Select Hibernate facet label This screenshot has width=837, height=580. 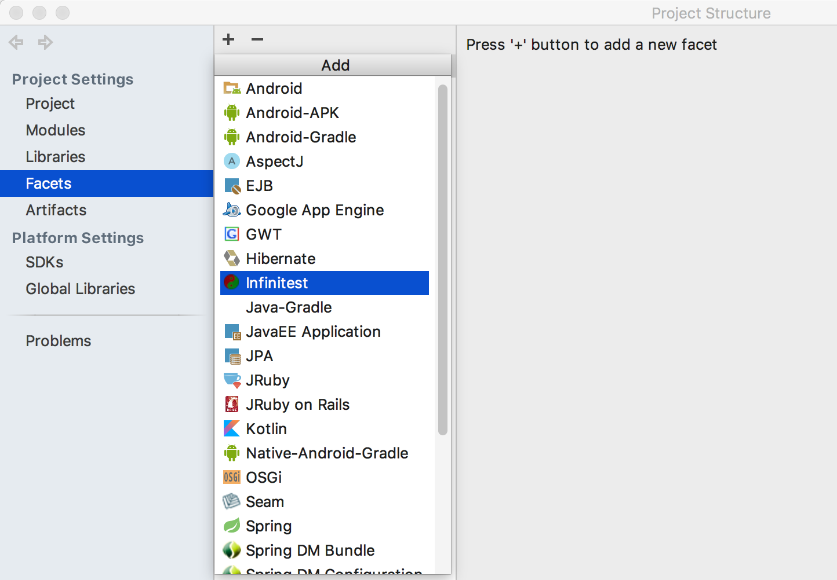(281, 259)
